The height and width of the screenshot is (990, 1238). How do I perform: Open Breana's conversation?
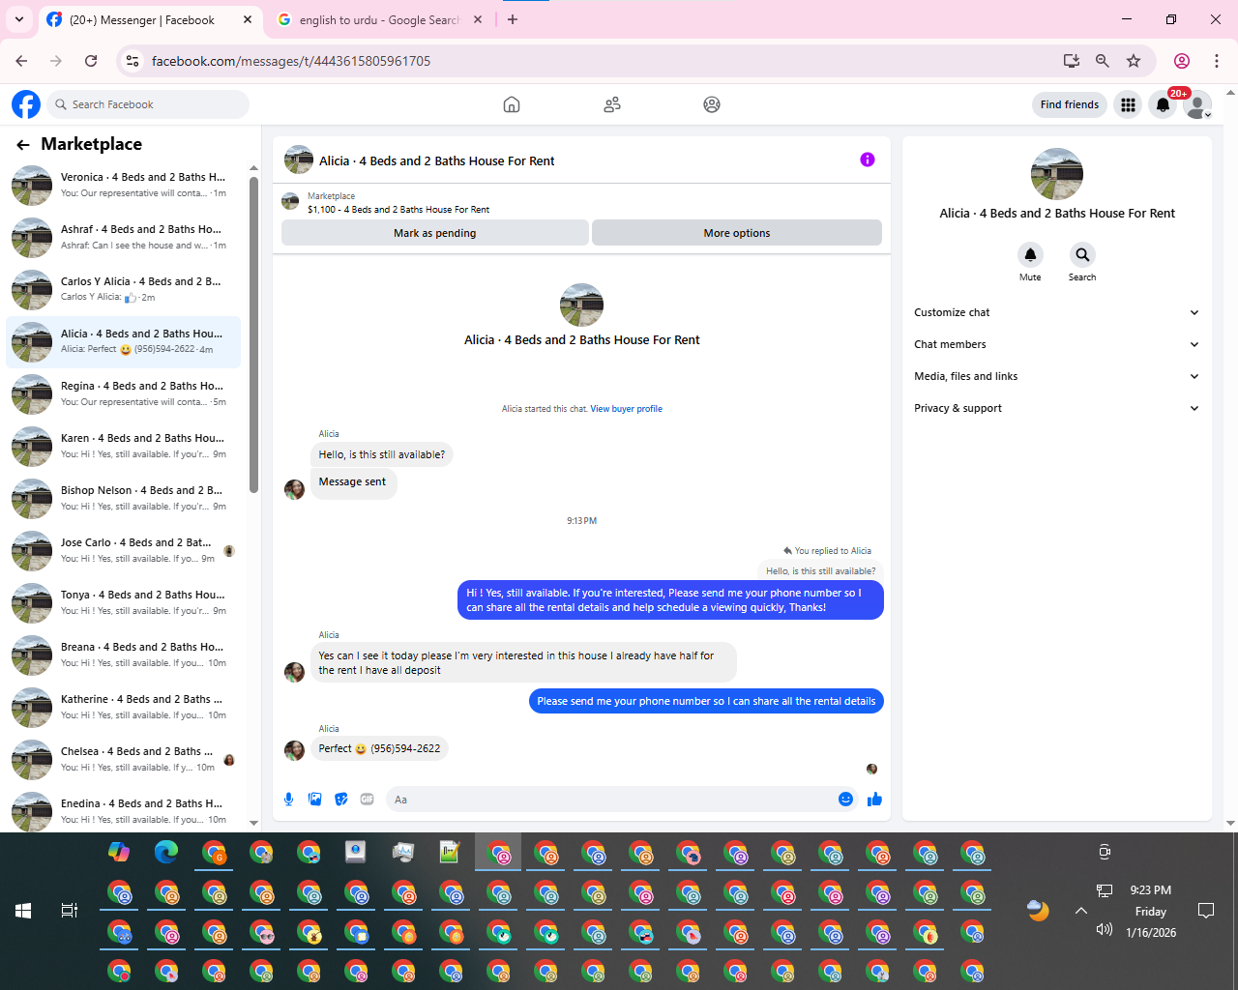[x=124, y=655]
